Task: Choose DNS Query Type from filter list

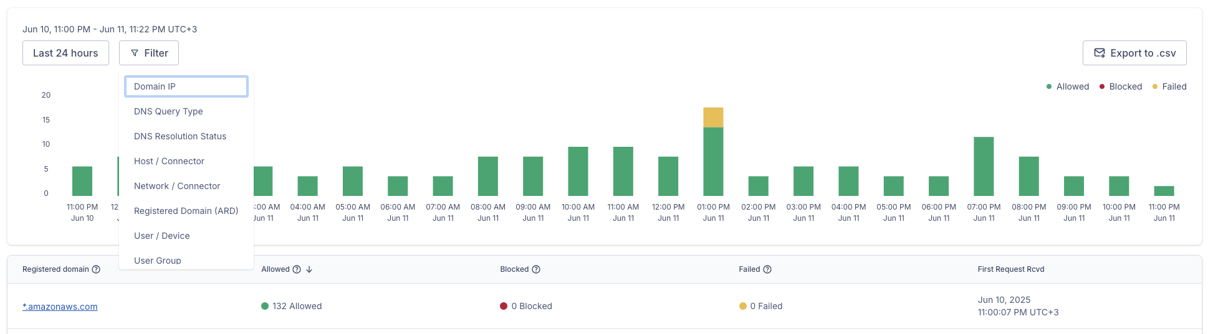Action: (168, 111)
